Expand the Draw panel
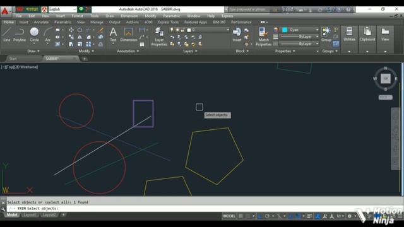 33,51
